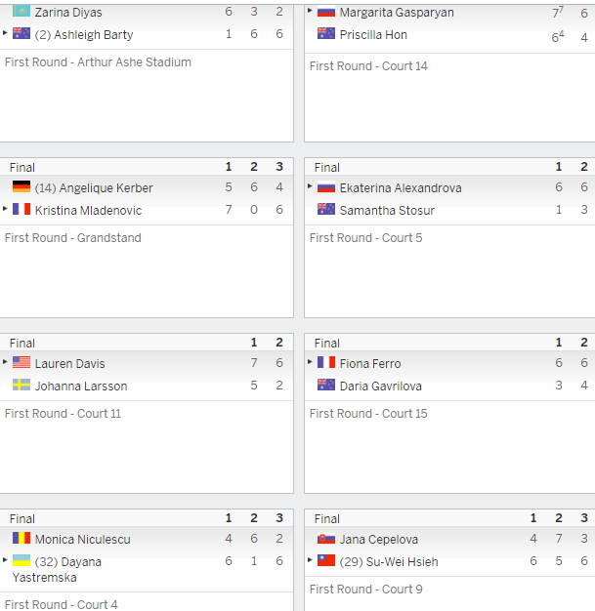Click the Australian flag next to Samantha Stosur
This screenshot has width=595, height=611.
point(326,209)
